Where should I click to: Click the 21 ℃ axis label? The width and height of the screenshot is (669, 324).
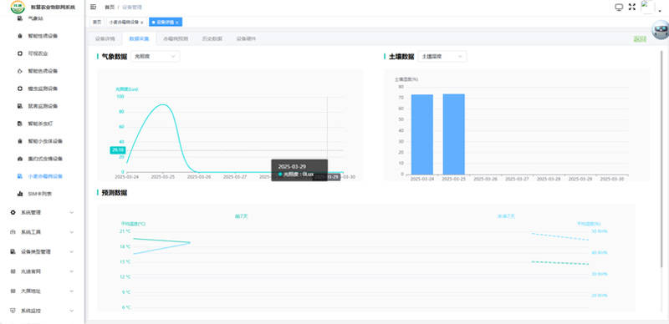coord(125,231)
